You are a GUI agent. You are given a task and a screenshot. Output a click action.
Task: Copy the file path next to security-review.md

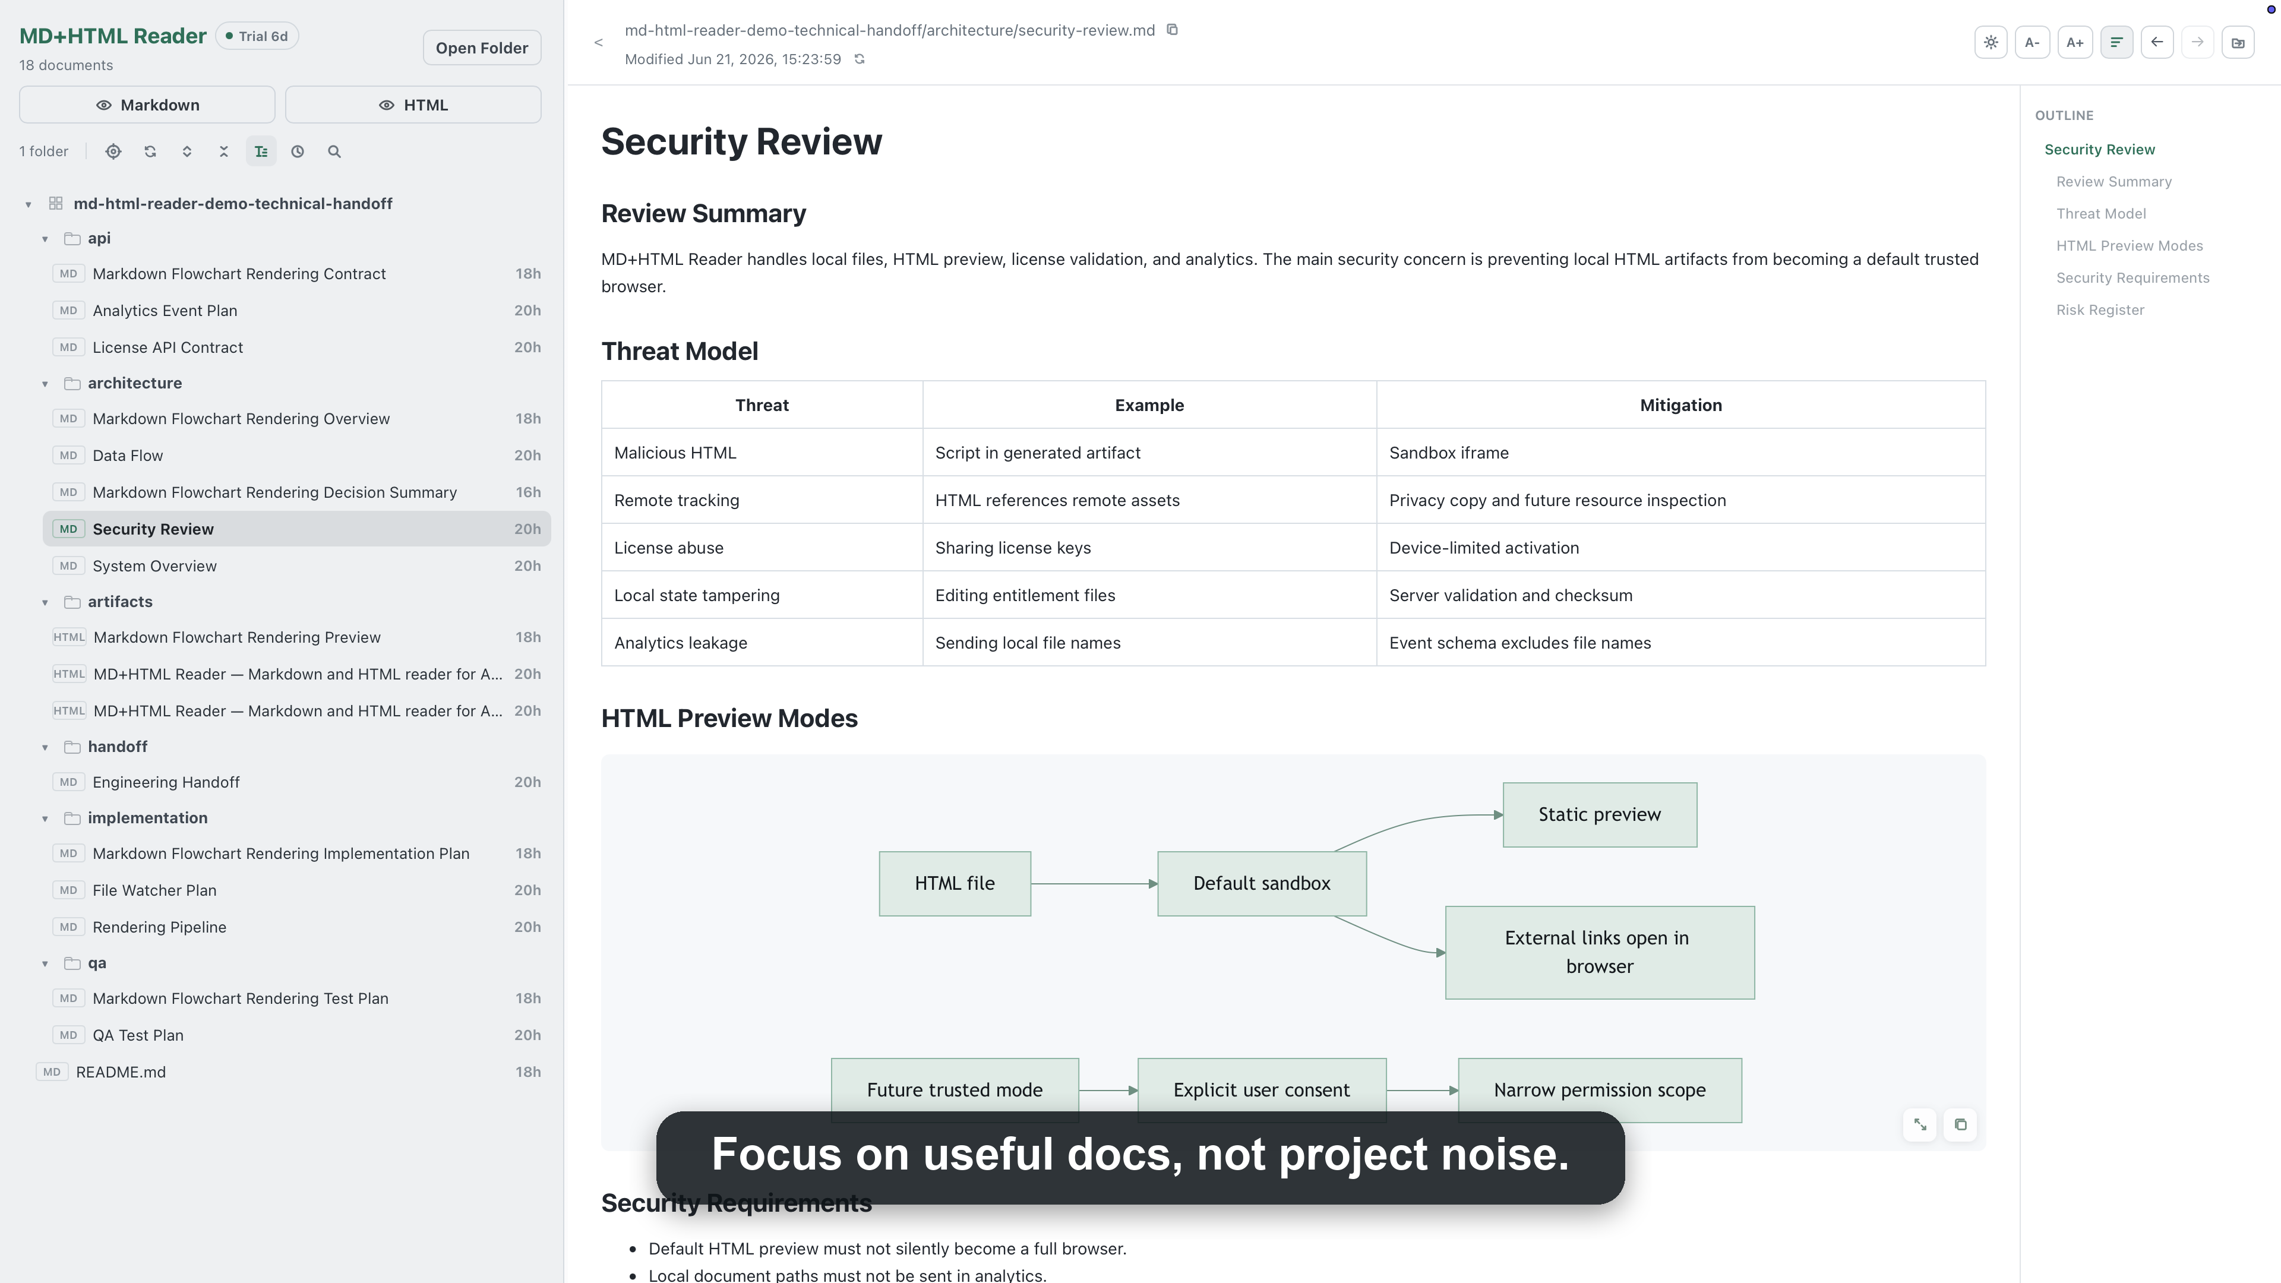pos(1173,30)
